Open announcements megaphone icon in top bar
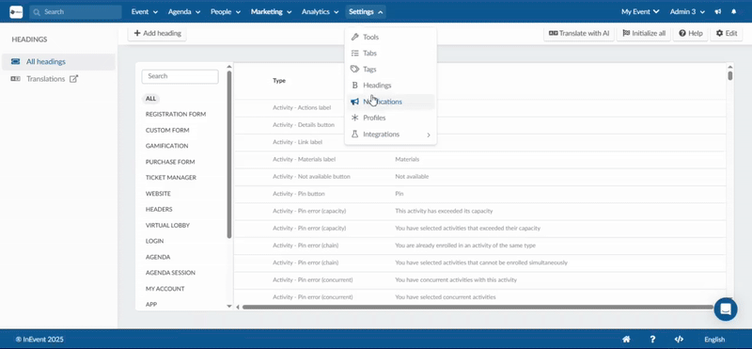752x349 pixels. point(717,12)
